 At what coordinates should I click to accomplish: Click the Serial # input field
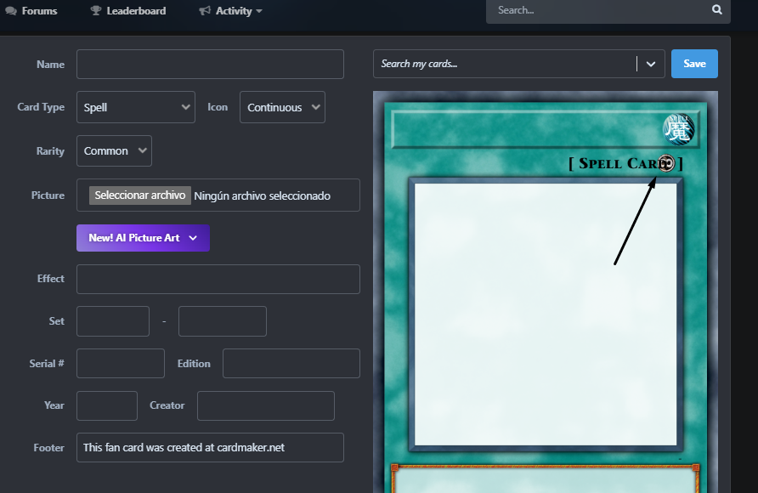click(x=121, y=364)
